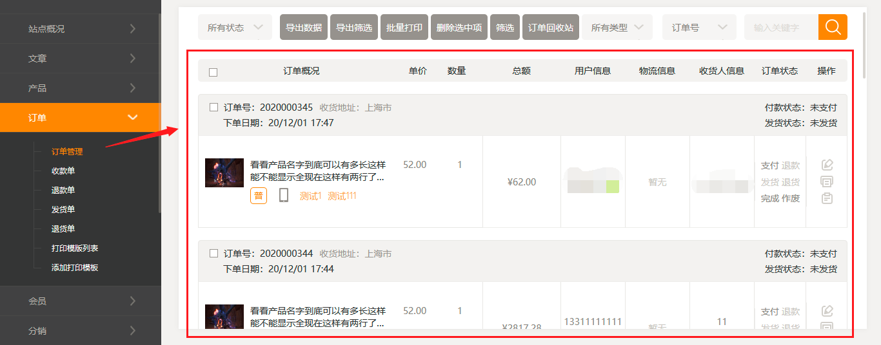The image size is (881, 345).
Task: Click the orange 普 badge in first order
Action: pyautogui.click(x=259, y=196)
